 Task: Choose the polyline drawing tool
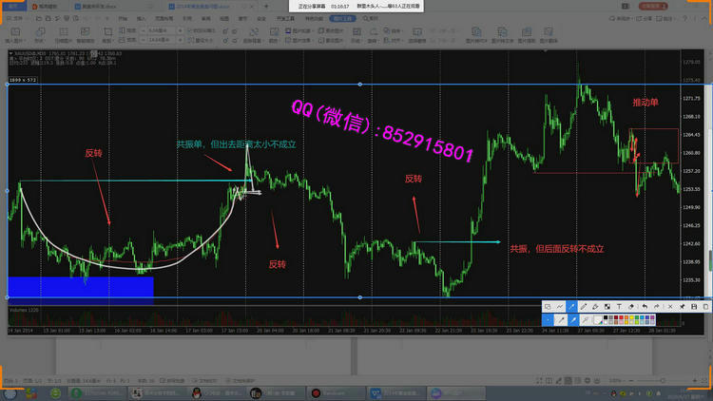point(560,306)
